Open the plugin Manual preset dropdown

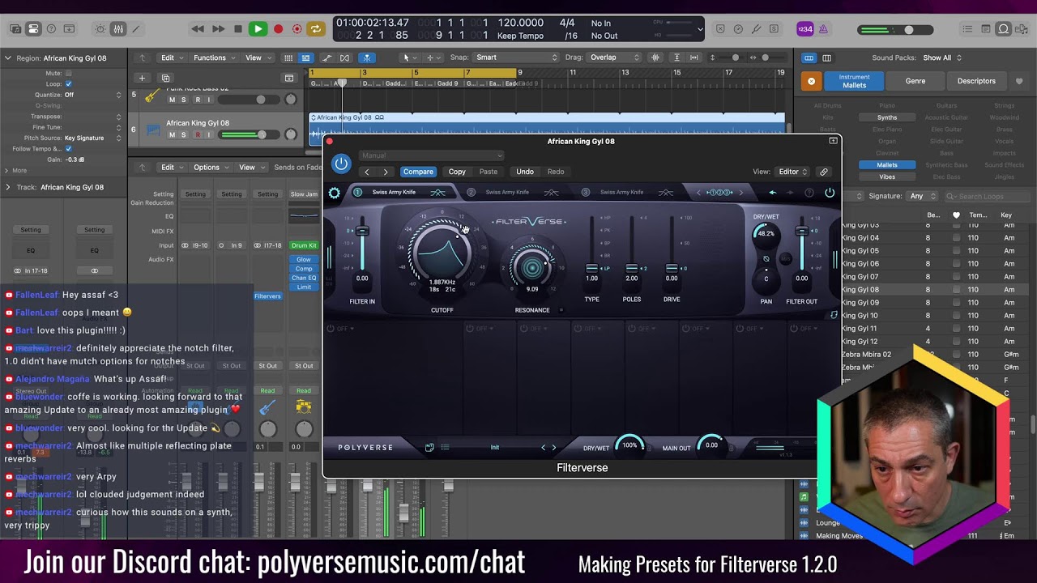[x=432, y=155]
